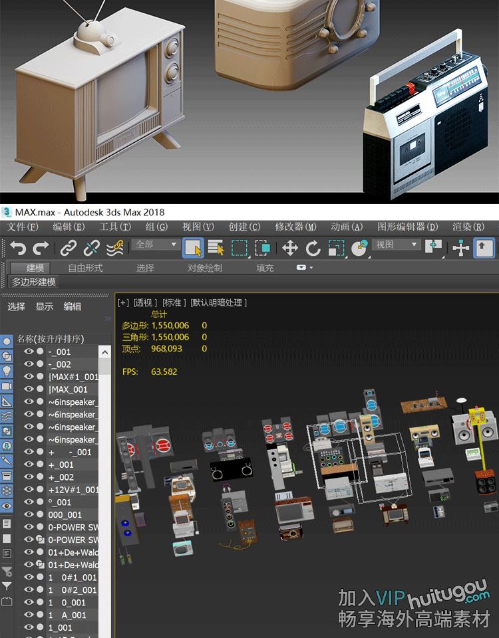Activate the Select and Link chain icon
The image size is (499, 638).
click(x=69, y=249)
